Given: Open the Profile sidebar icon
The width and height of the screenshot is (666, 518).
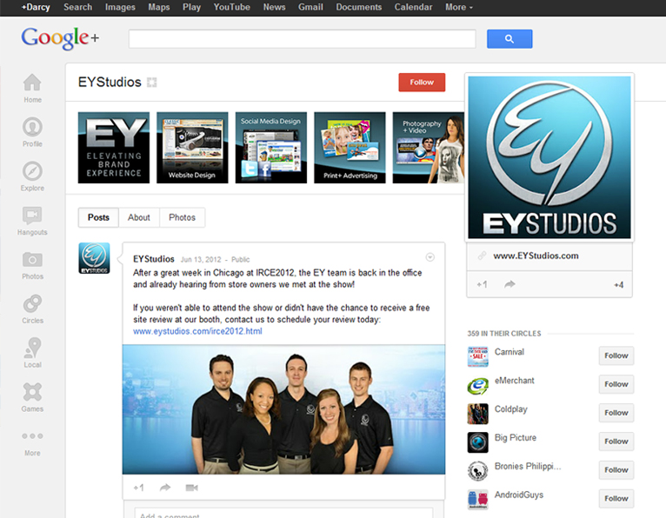Looking at the screenshot, I should coord(32,127).
